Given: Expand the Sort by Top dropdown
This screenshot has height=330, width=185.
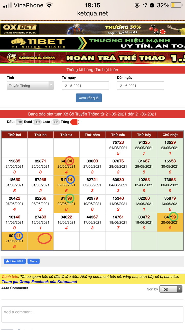Looking at the screenshot, I should point(171,289).
